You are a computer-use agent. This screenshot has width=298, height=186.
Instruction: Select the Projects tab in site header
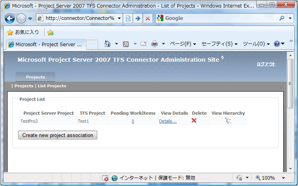coord(35,77)
